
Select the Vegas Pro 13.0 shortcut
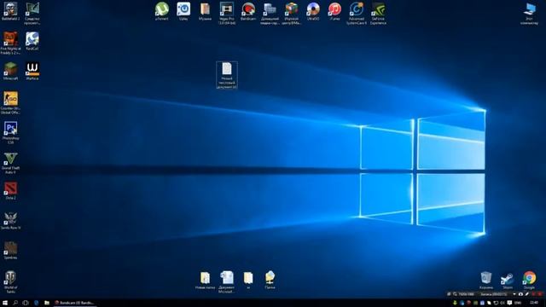click(227, 14)
